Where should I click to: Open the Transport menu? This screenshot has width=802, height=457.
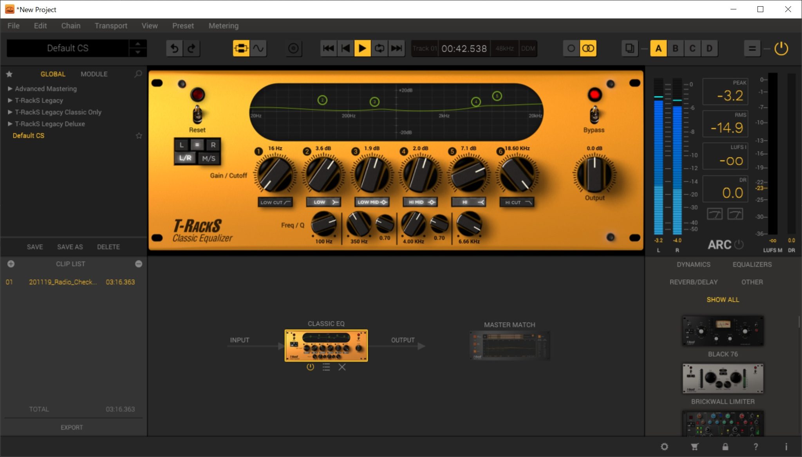click(x=111, y=25)
